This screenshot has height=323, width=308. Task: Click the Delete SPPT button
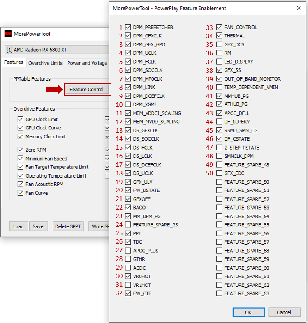point(68,226)
